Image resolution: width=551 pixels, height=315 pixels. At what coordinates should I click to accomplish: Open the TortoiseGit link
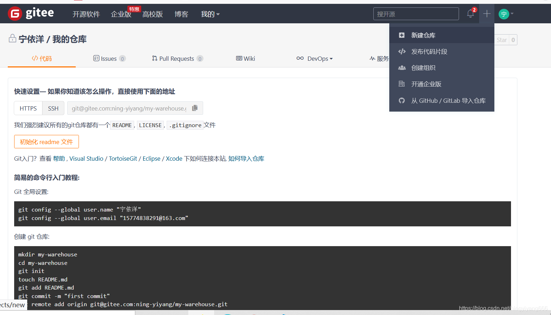[123, 159]
